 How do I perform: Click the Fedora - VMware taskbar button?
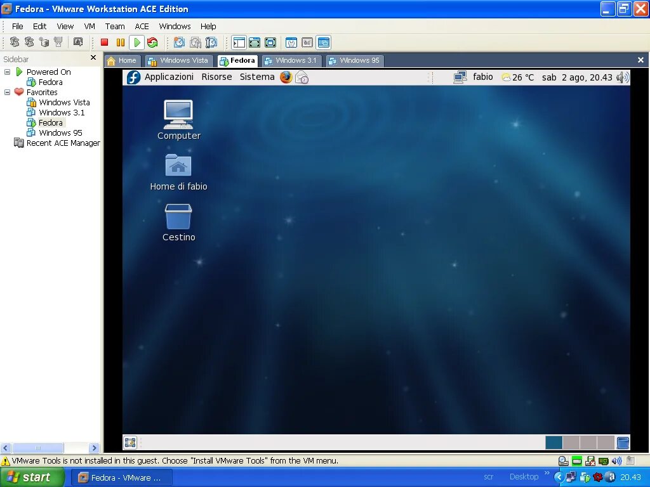coord(121,478)
